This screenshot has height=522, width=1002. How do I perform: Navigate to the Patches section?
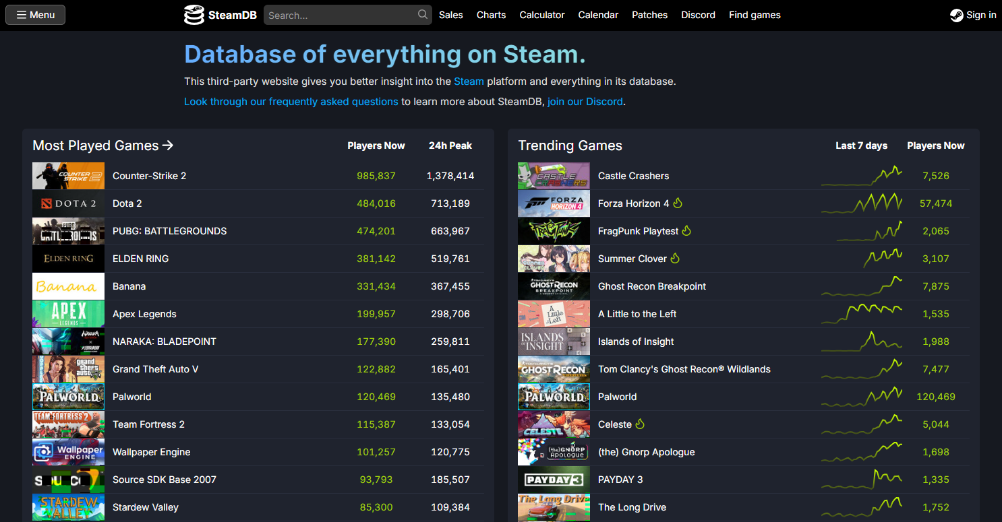click(x=649, y=14)
